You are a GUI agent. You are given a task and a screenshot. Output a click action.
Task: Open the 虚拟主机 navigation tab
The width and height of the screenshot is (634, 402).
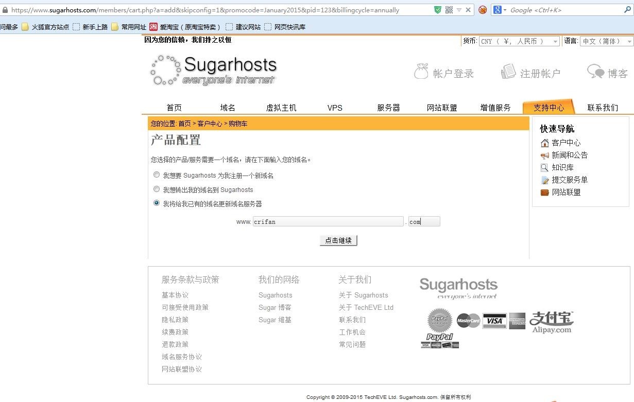pos(281,108)
